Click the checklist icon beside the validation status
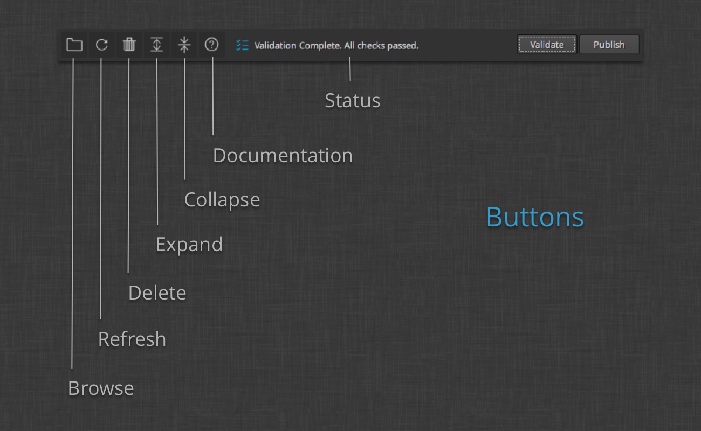701x431 pixels. point(242,45)
